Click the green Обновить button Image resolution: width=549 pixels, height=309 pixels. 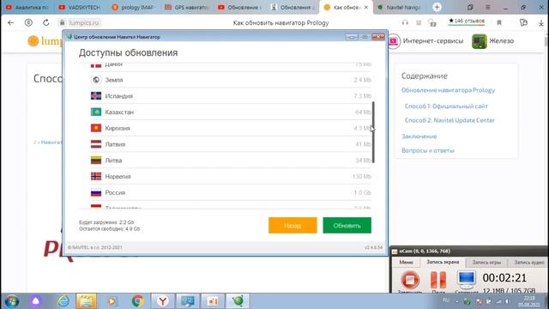(x=347, y=225)
